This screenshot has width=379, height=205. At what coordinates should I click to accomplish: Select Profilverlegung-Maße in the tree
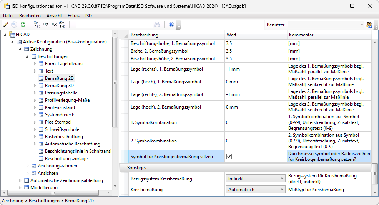click(67, 100)
